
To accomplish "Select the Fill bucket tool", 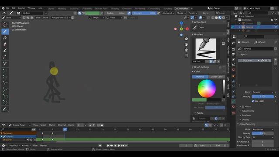I will [5, 38].
